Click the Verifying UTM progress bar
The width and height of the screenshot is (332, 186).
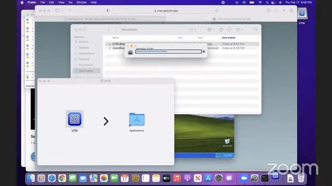point(168,52)
